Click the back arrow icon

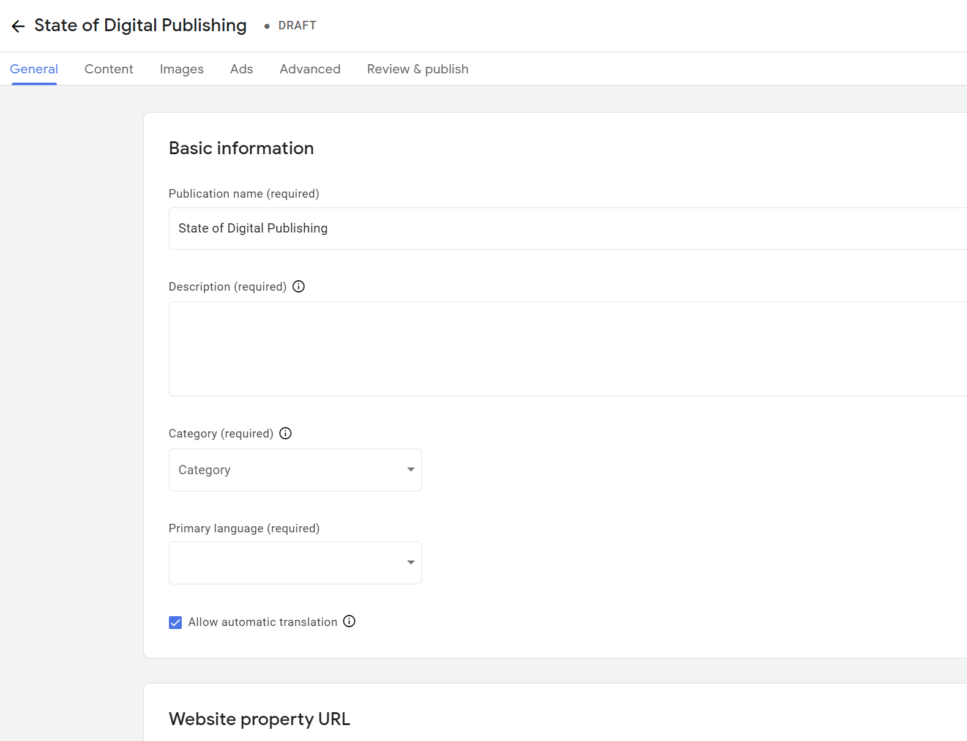pos(18,26)
